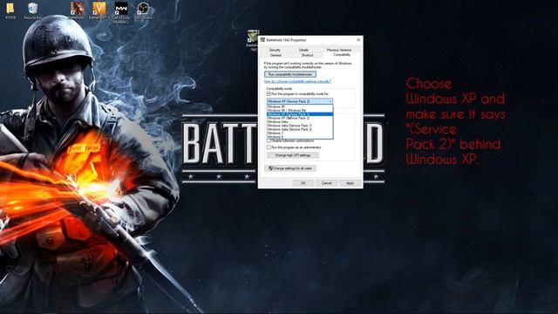Pick Windows Vista (Service Pack 2)
The height and width of the screenshot is (314, 558).
300,129
